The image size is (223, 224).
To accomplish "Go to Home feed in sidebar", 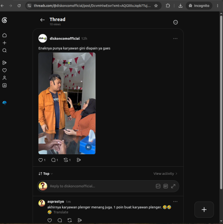I will pyautogui.click(x=4, y=35).
